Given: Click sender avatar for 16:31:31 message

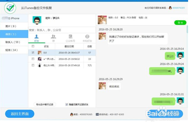Looking at the screenshot, I should pyautogui.click(x=180, y=101).
